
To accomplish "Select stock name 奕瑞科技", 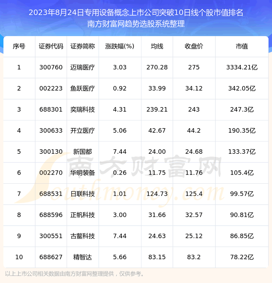I will pyautogui.click(x=83, y=110).
